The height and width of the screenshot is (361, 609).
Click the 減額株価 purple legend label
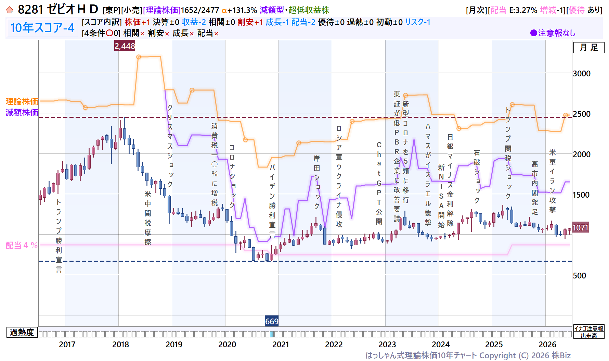22,112
